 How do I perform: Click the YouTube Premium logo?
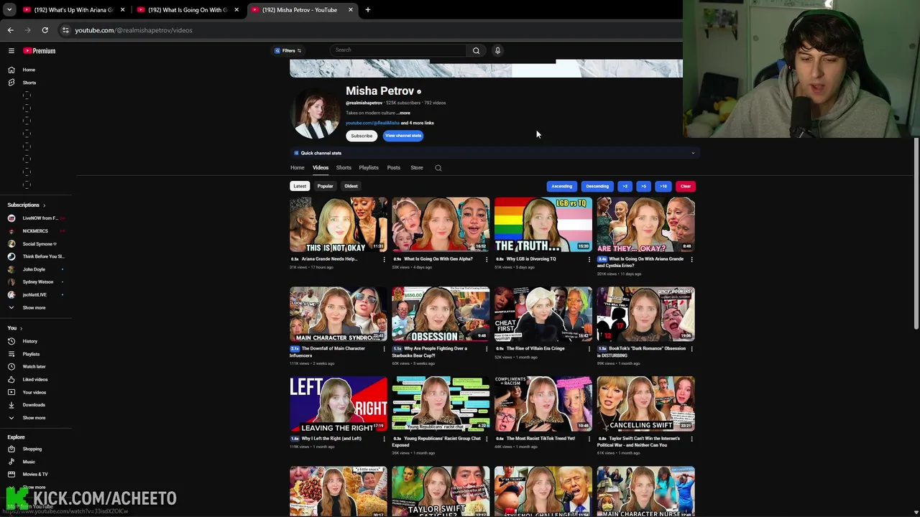[40, 51]
